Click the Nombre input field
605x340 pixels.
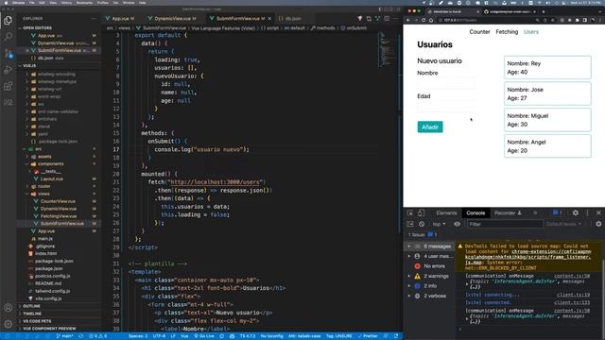pos(446,83)
